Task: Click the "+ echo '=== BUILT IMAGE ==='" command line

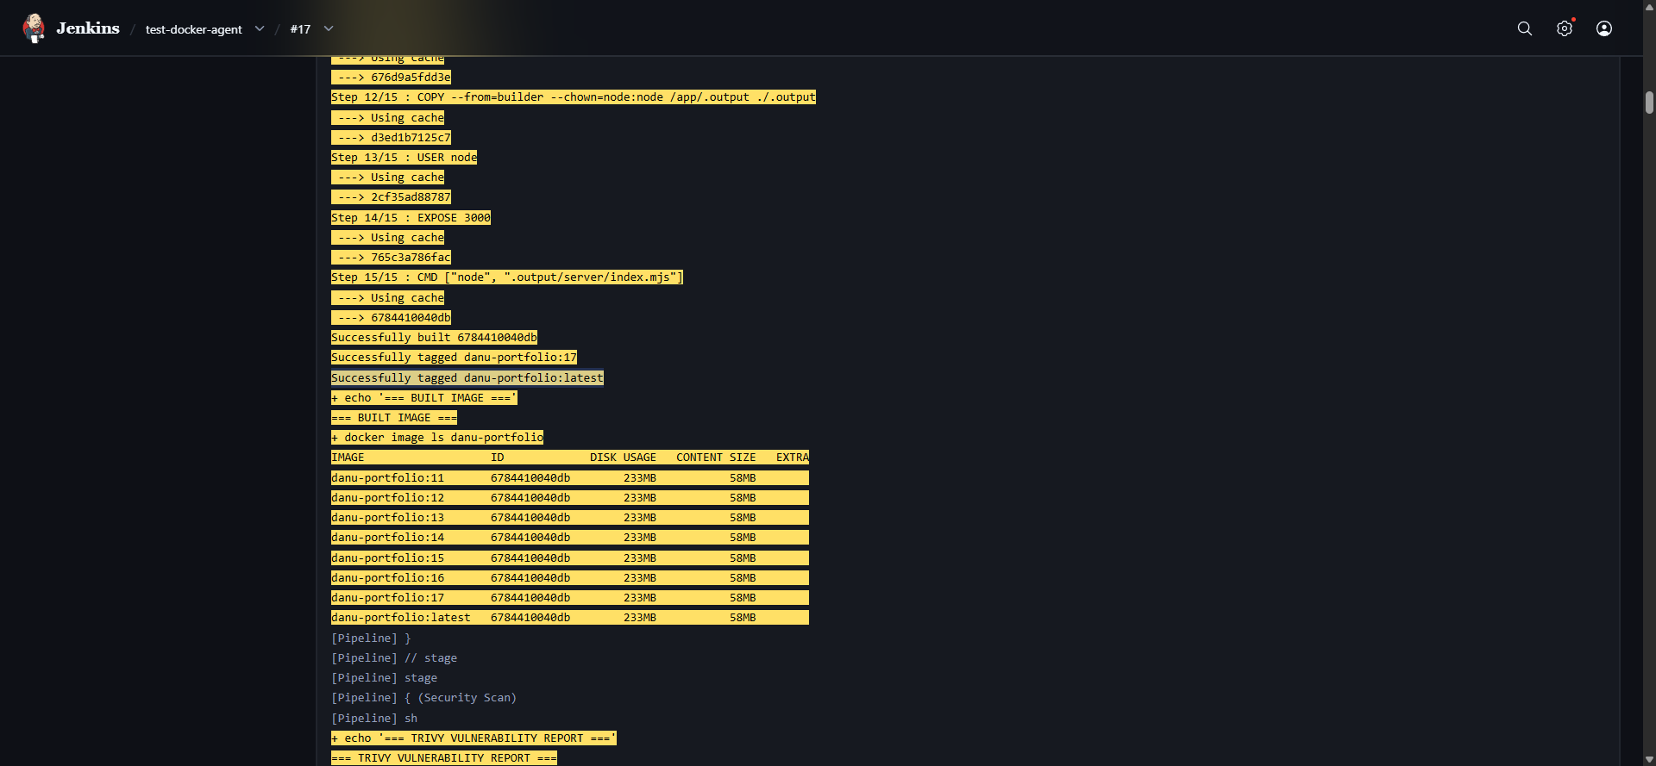Action: (424, 398)
